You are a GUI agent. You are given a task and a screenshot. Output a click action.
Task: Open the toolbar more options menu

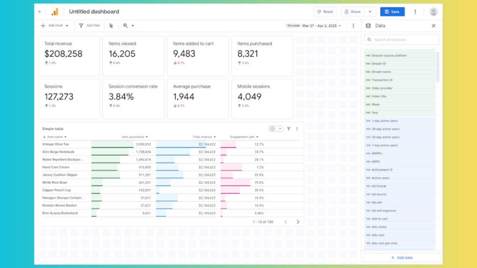pyautogui.click(x=353, y=26)
